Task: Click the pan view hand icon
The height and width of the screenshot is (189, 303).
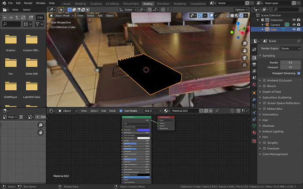Action: [x=245, y=50]
